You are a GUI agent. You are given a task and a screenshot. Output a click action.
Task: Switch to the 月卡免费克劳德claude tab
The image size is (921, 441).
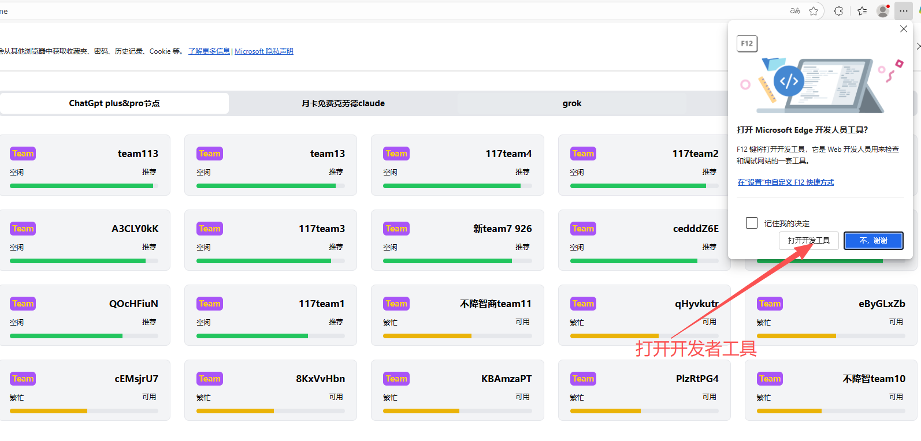tap(343, 103)
